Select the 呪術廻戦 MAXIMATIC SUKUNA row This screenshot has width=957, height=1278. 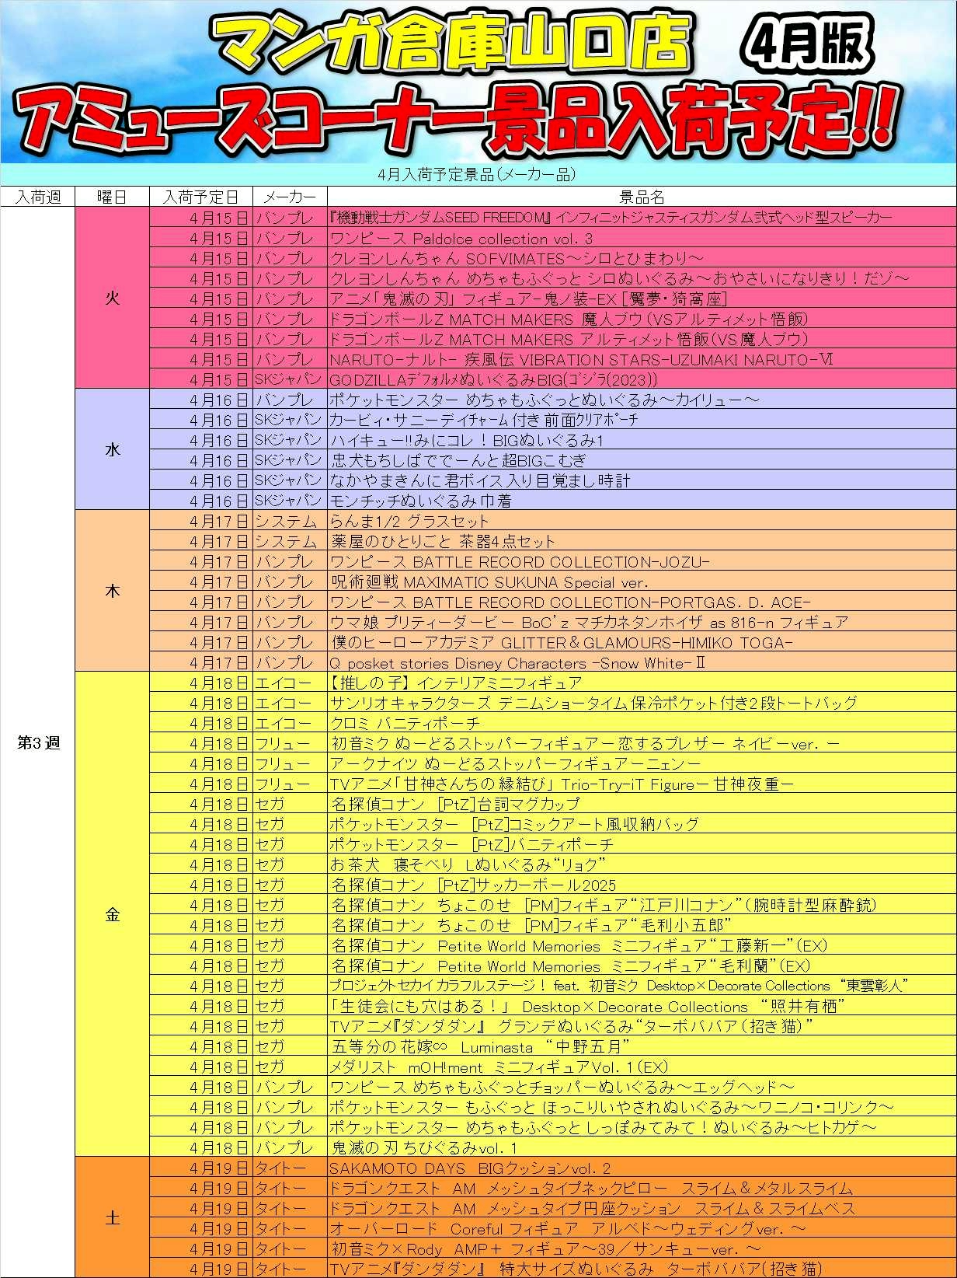489,582
